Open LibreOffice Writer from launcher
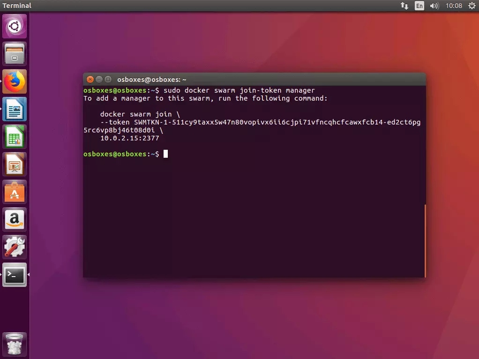Image resolution: width=479 pixels, height=359 pixels. point(15,109)
